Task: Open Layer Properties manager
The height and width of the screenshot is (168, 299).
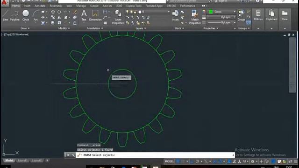Action: coord(118,17)
